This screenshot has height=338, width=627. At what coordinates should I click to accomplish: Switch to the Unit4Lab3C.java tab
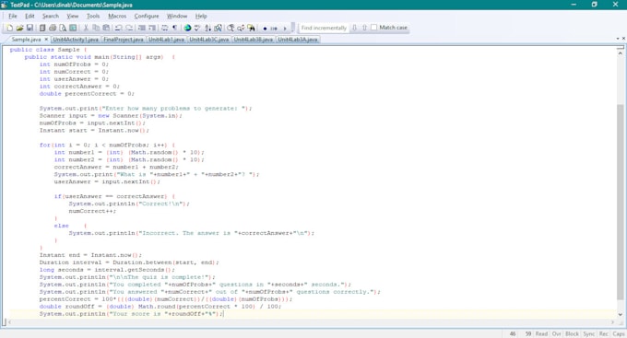(209, 40)
